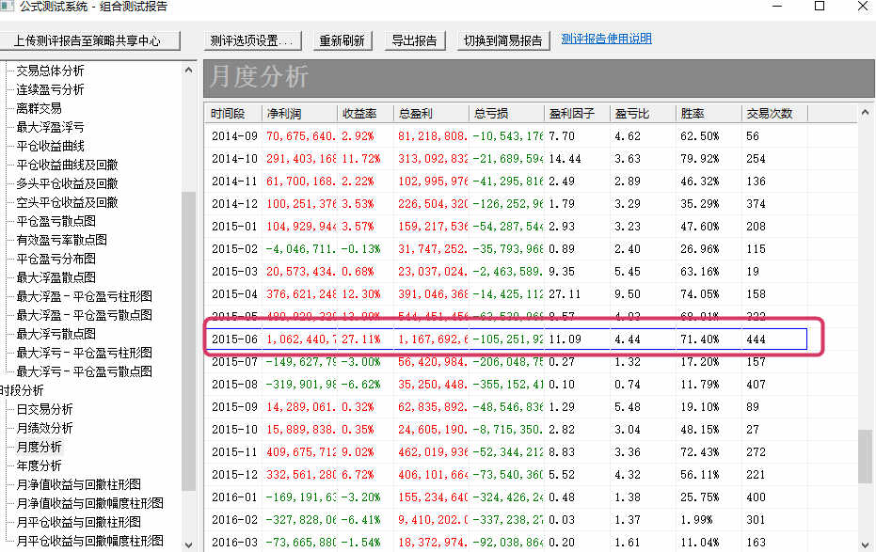Select 日交易分析 in the tree
The height and width of the screenshot is (552, 876).
(x=44, y=409)
